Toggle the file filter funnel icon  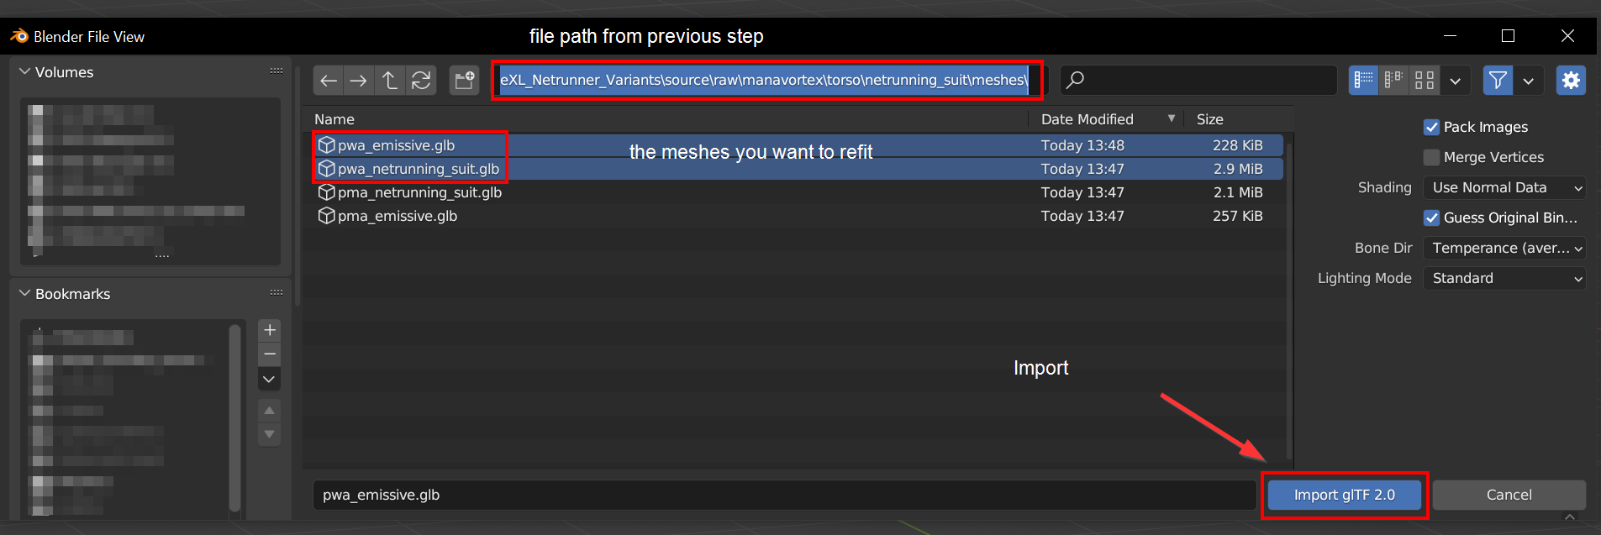(1498, 81)
